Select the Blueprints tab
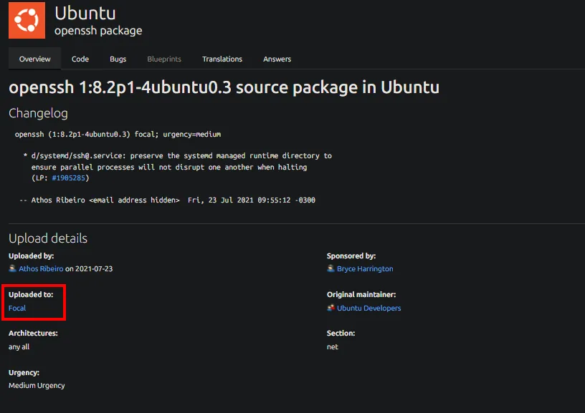 (x=164, y=59)
